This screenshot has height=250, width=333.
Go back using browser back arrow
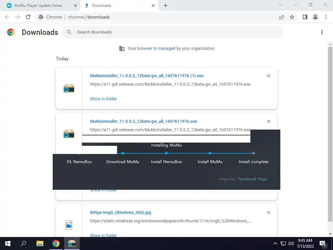(x=7, y=17)
